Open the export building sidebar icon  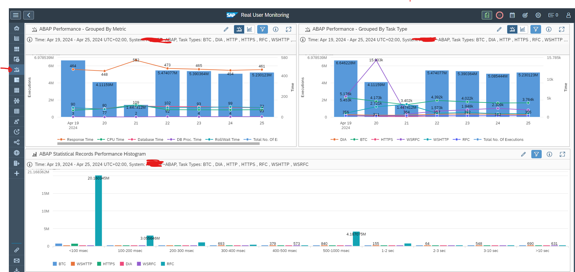17,163
